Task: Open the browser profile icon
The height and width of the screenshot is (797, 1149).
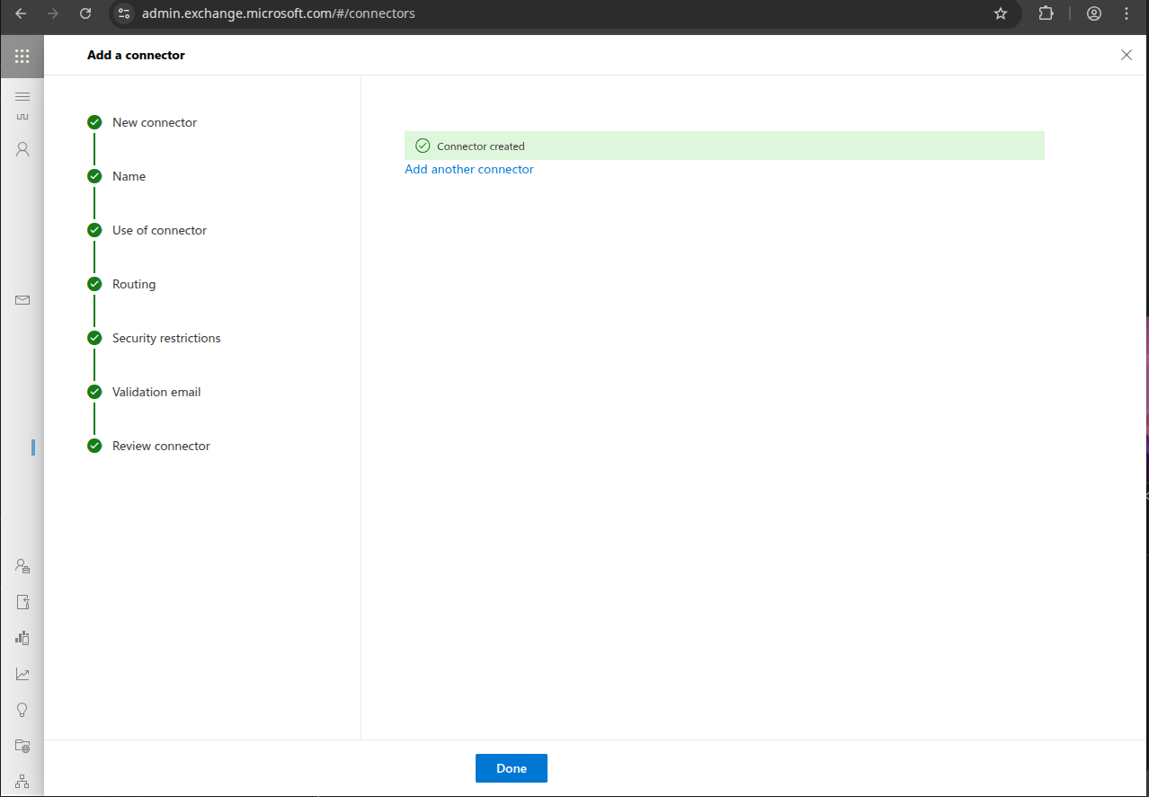Action: tap(1094, 13)
